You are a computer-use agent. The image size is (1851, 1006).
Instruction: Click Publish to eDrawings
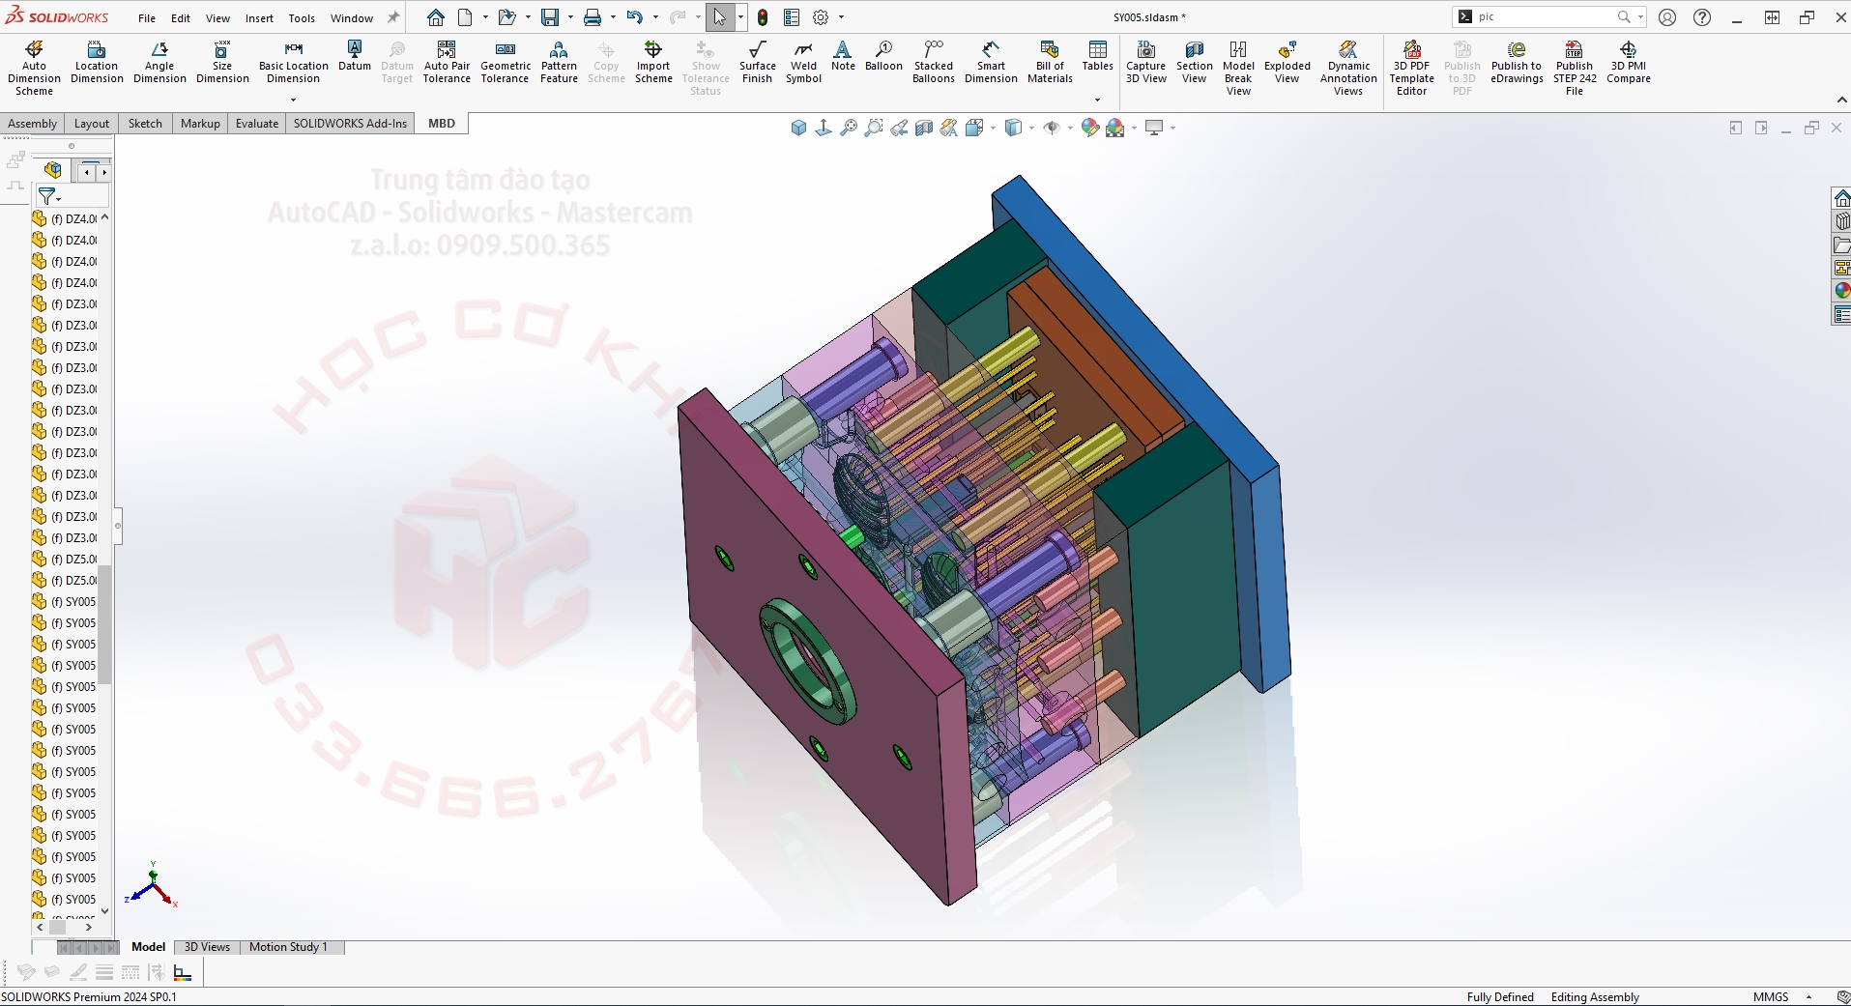(x=1517, y=62)
